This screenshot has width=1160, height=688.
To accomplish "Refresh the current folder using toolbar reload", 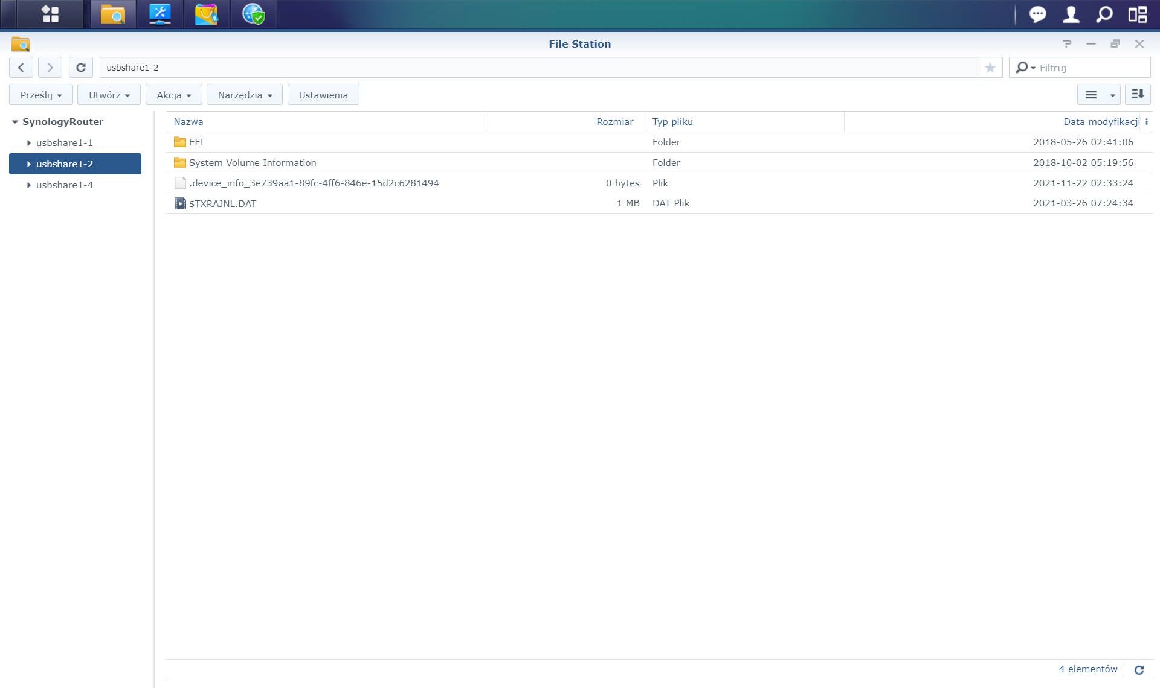I will tap(81, 68).
